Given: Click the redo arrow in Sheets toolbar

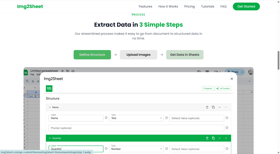Looking at the screenshot, I should [x=38, y=81].
